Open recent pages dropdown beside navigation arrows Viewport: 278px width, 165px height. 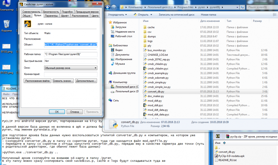[x=118, y=7]
